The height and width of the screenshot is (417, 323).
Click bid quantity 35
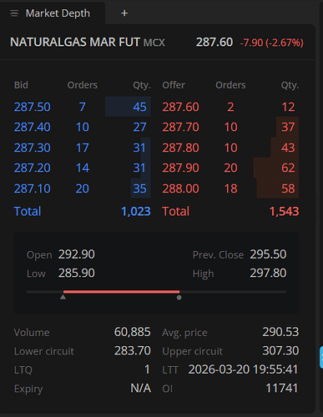tap(139, 188)
